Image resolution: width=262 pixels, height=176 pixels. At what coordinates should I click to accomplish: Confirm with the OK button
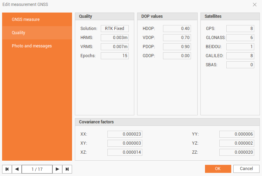[218, 169]
